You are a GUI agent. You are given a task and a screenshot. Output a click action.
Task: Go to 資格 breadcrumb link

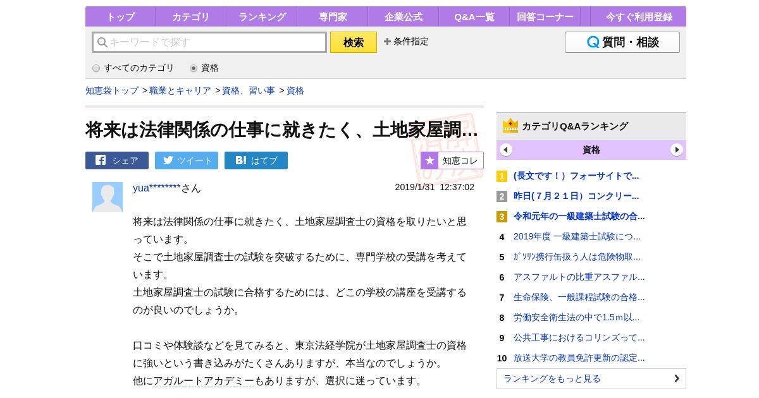tap(295, 90)
